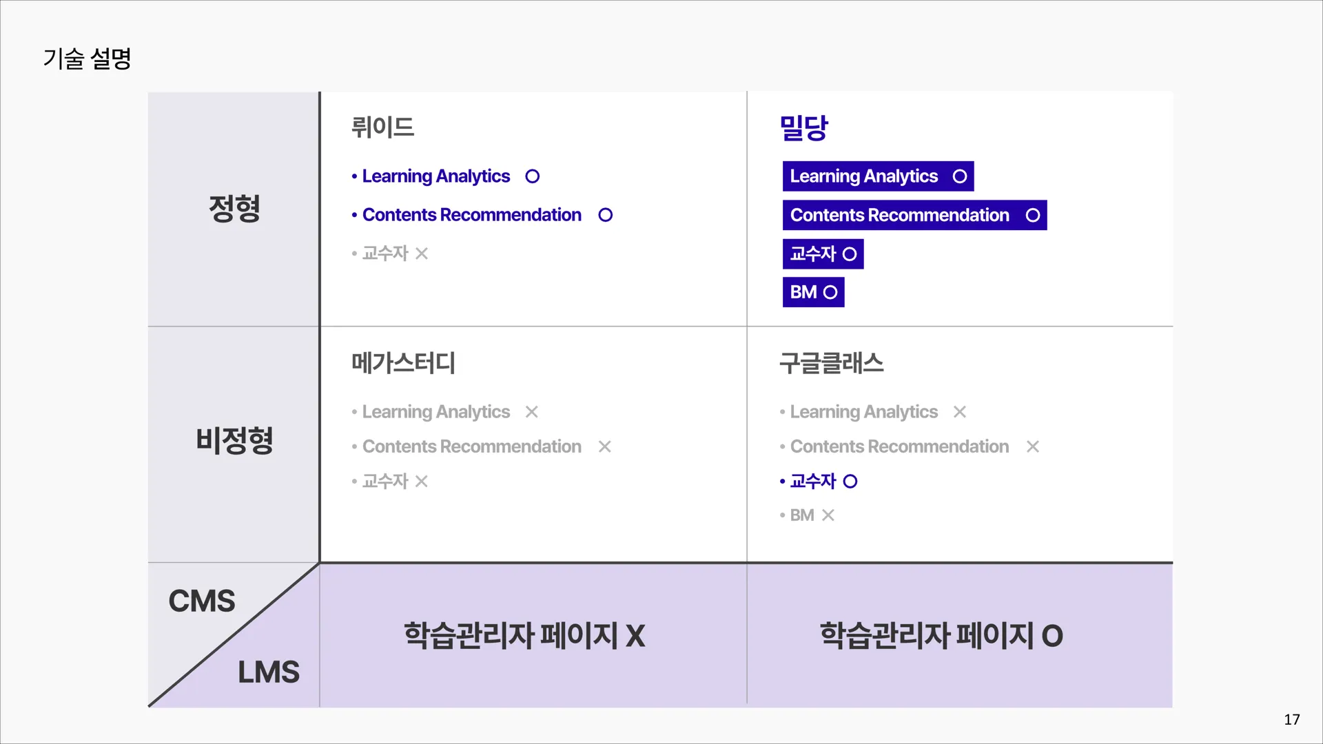
Task: Click the slide page number 17
Action: point(1291,720)
